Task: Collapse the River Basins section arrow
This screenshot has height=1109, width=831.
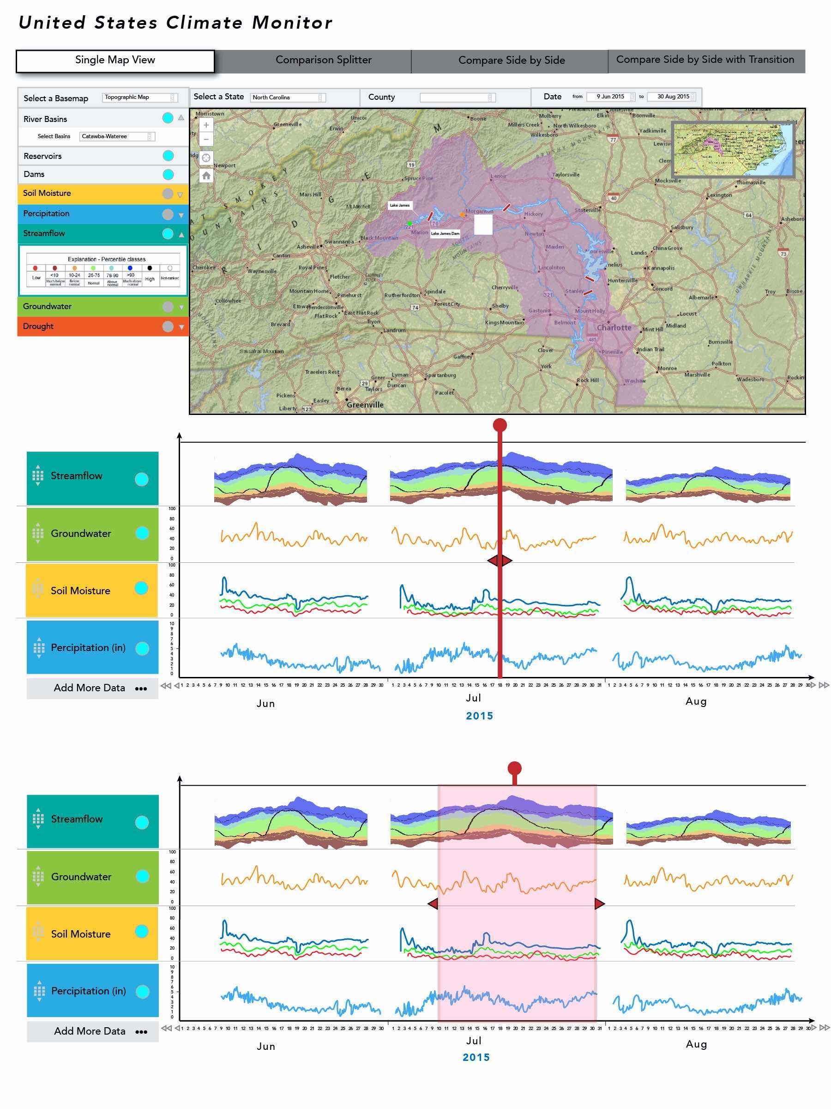Action: (181, 118)
